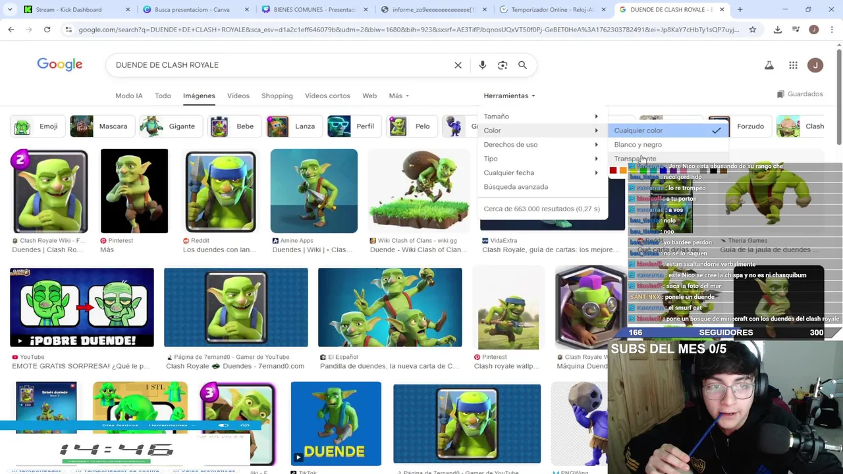Screen dimensions: 843x474
Task: Pick the orange color swatch
Action: point(623,171)
